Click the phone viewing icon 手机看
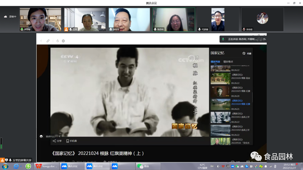303x170 pixels. 68,141
